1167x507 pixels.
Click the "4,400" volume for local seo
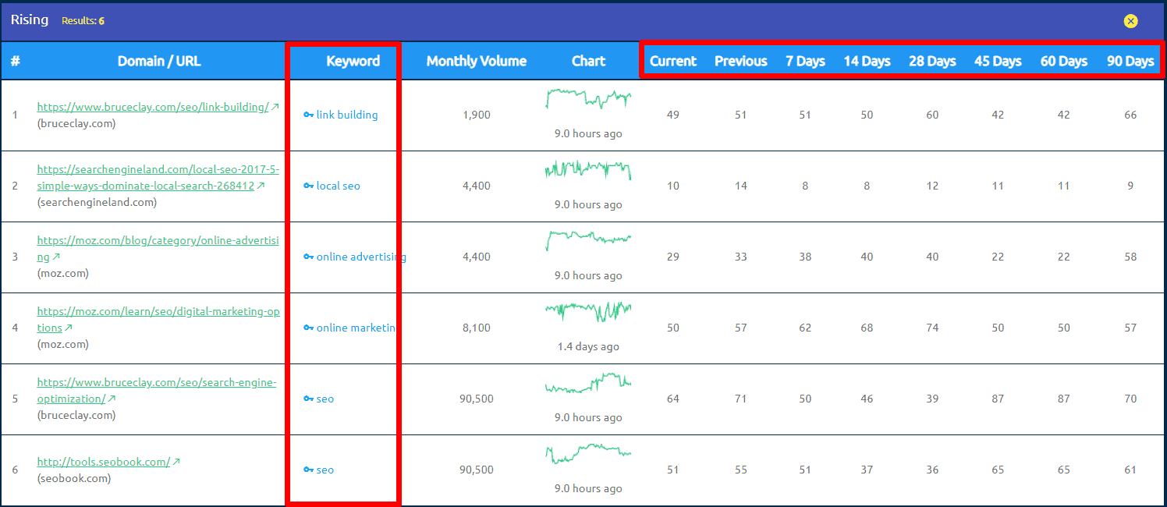pos(477,186)
